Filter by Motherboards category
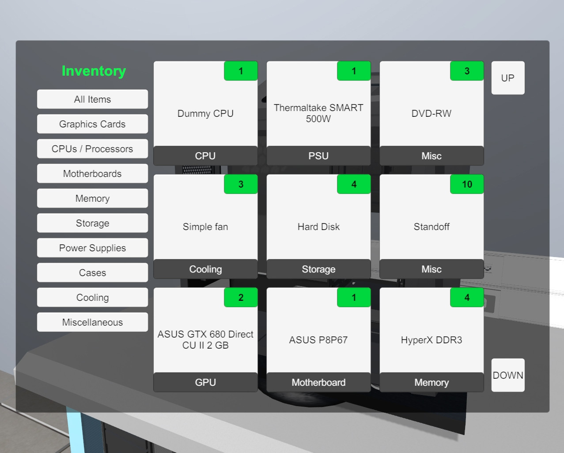 (92, 174)
